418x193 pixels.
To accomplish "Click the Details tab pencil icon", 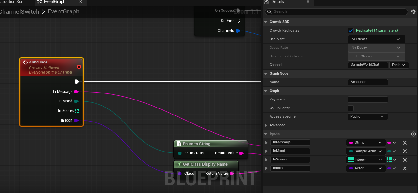I will click(267, 2).
